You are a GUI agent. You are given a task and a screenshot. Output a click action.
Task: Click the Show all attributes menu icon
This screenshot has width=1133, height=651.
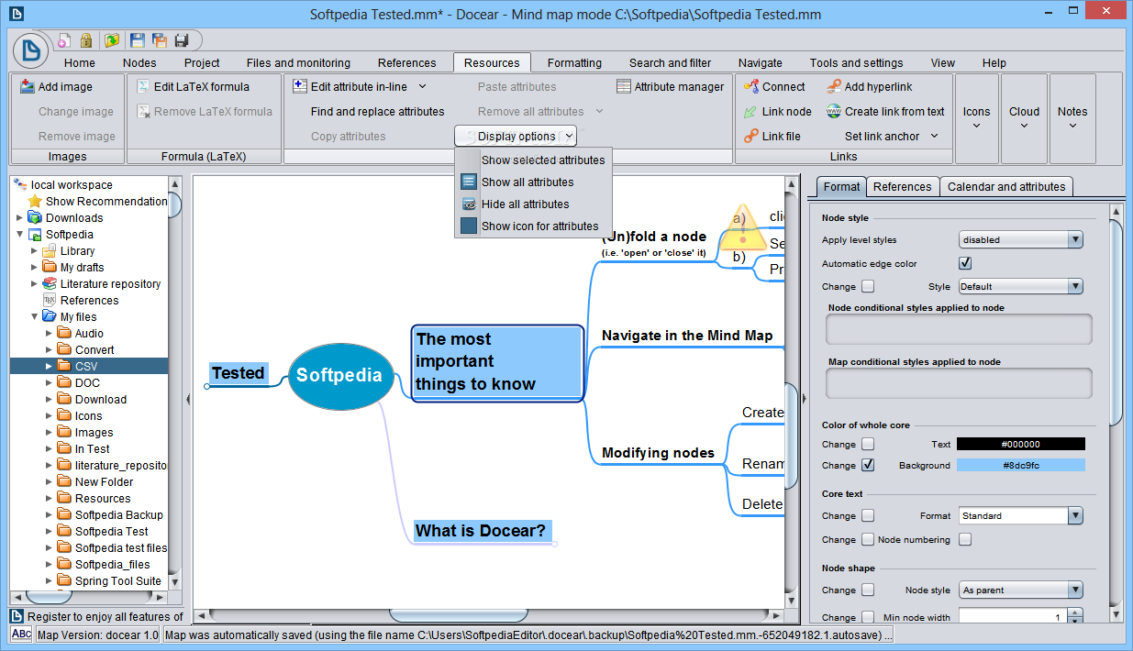pyautogui.click(x=469, y=182)
